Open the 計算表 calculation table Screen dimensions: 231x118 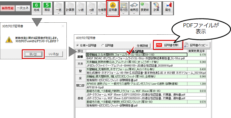[x=70, y=8]
